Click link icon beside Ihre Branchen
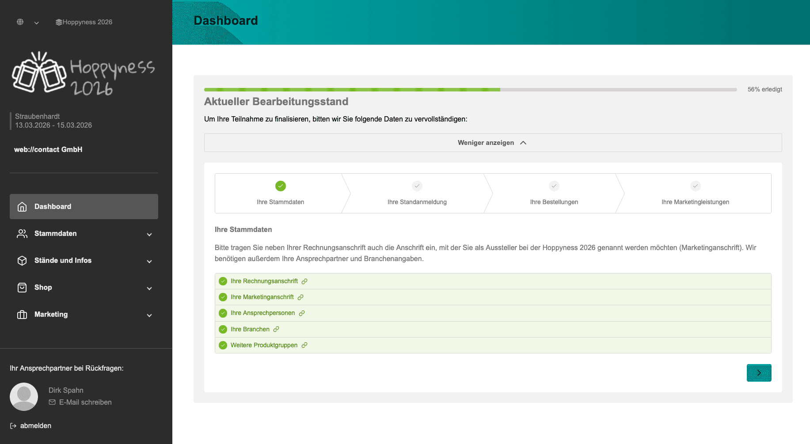The image size is (810, 444). 276,329
